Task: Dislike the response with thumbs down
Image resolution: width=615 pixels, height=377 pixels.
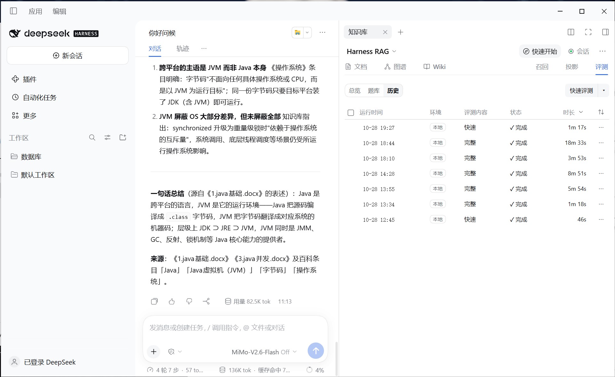Action: coord(189,301)
